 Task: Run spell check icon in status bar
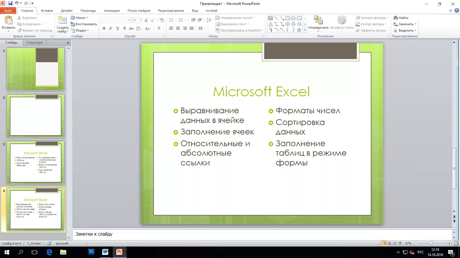[49, 243]
